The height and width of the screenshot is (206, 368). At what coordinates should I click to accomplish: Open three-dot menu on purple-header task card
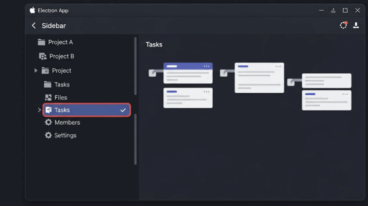(207, 66)
